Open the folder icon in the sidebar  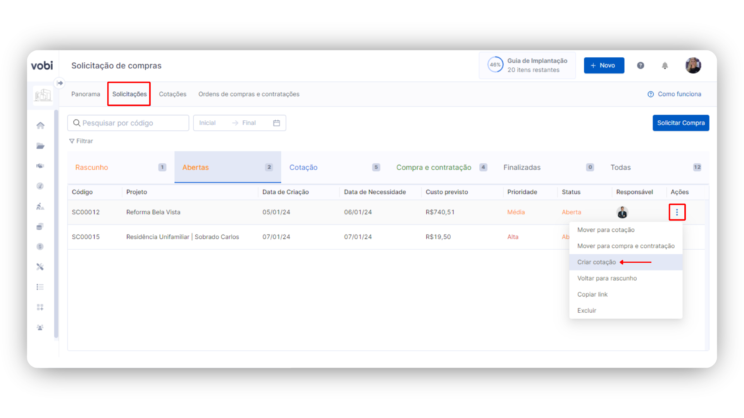pos(40,146)
